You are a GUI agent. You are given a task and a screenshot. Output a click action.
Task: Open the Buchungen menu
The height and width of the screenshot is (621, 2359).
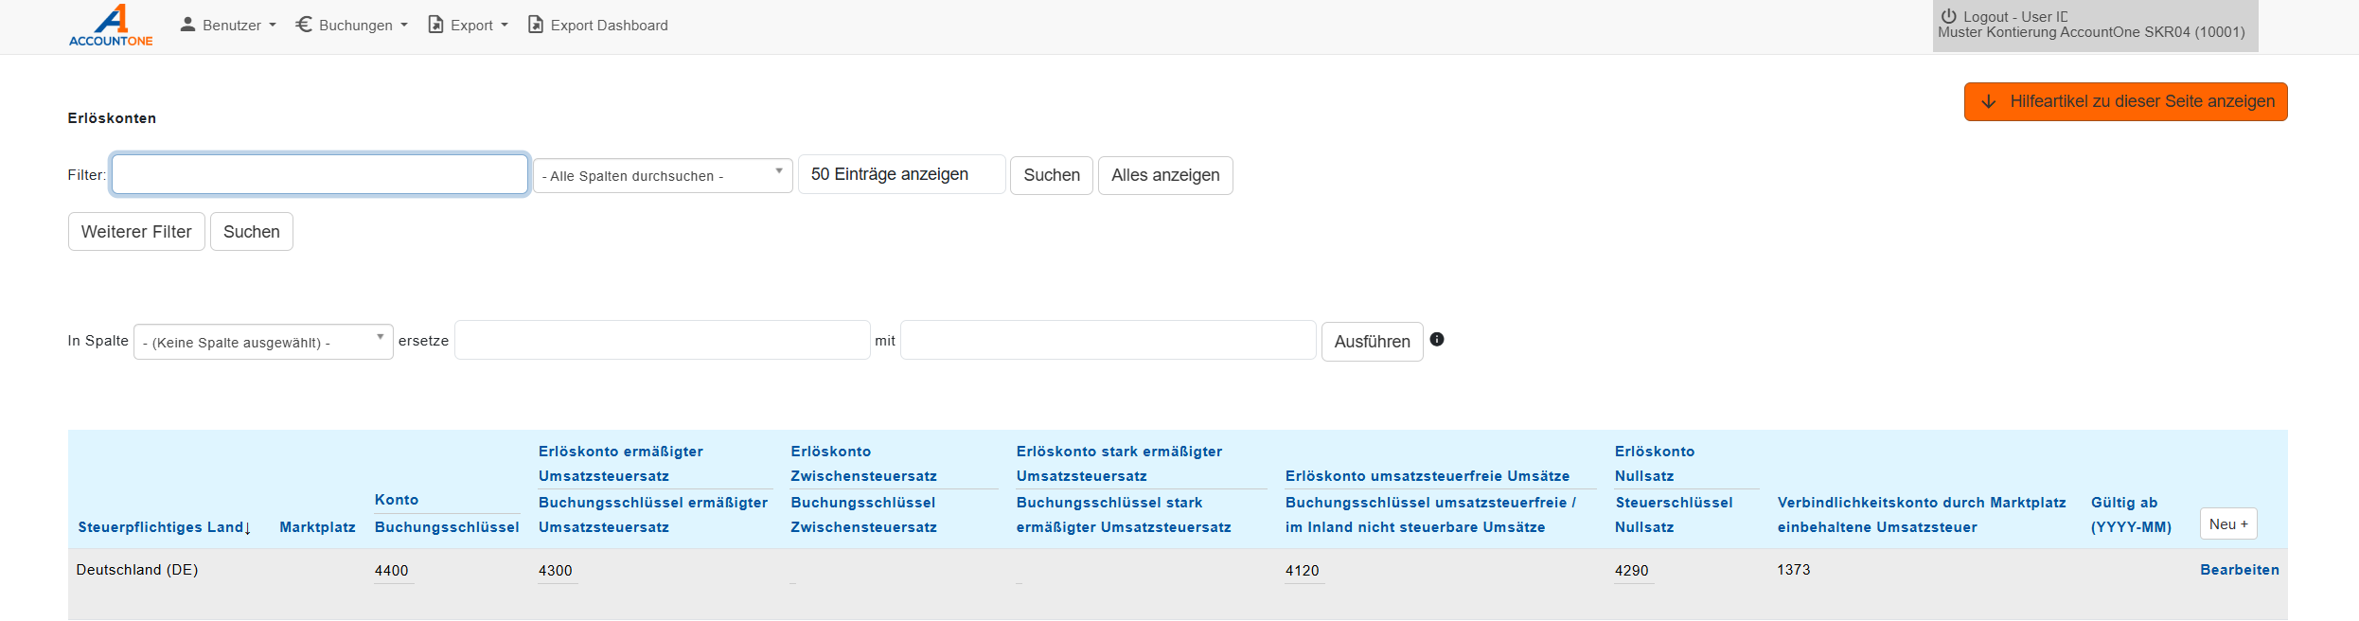coord(351,26)
